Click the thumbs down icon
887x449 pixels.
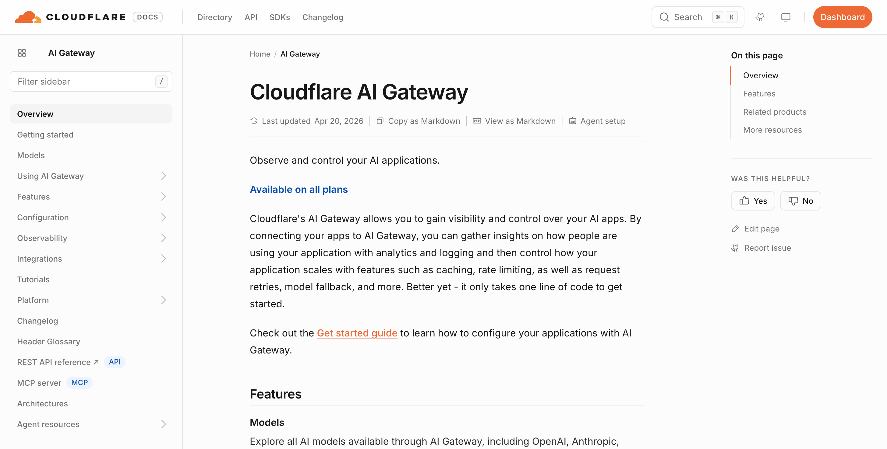(793, 201)
